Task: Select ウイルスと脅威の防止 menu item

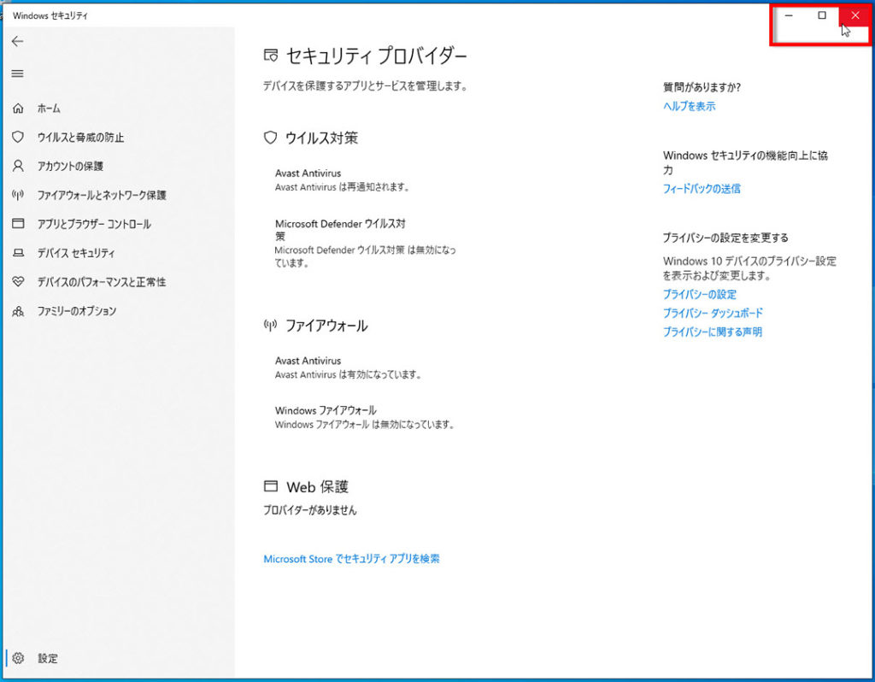Action: coord(80,138)
